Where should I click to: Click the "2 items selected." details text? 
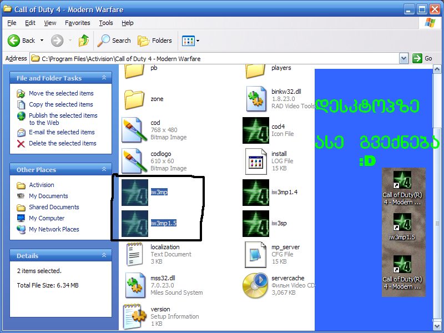[x=39, y=271]
